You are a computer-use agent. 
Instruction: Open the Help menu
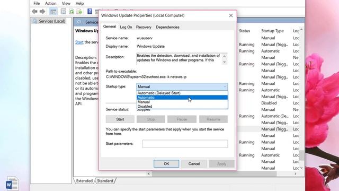(79, 4)
